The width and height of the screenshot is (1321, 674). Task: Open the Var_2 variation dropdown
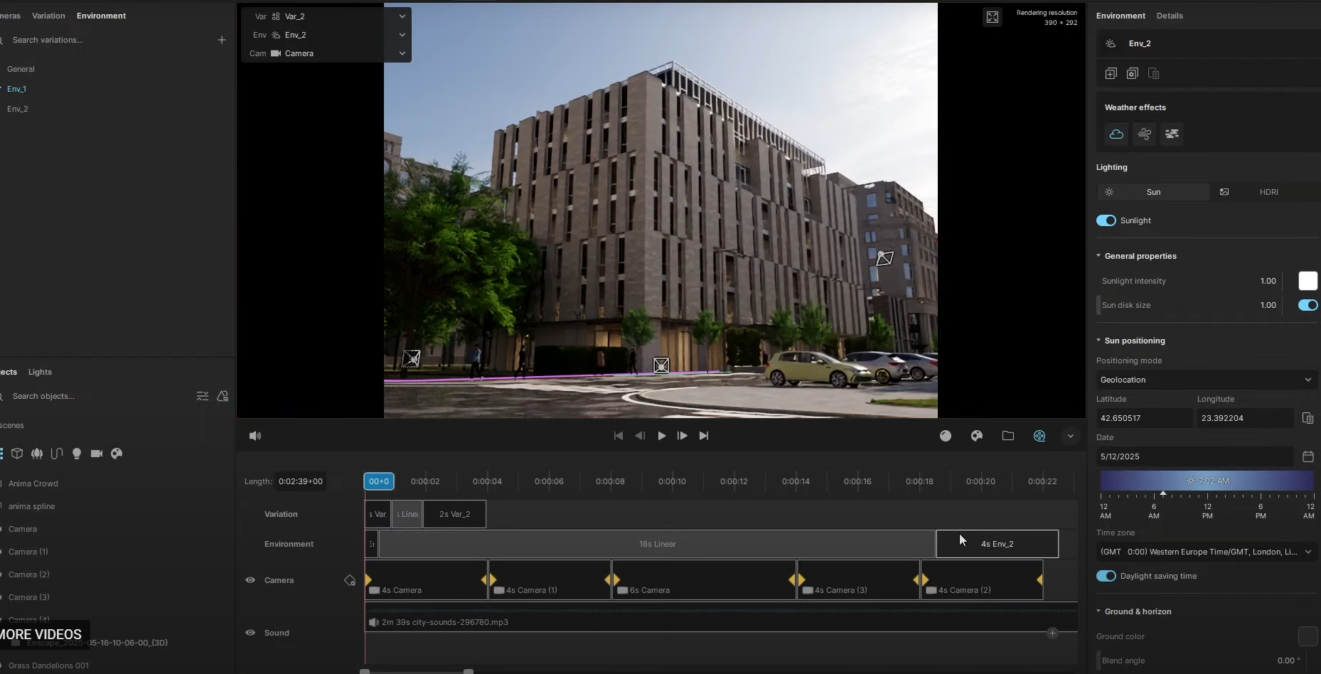coord(402,16)
